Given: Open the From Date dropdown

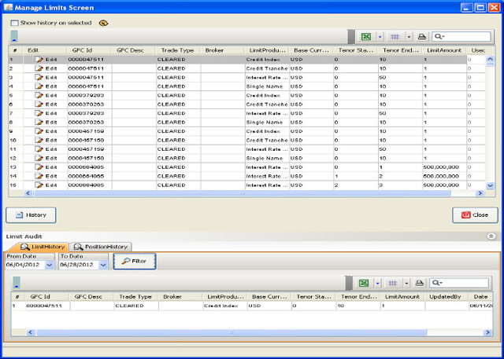Looking at the screenshot, I should [x=49, y=265].
